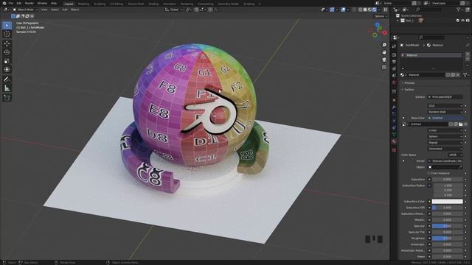Open the Window menu
The image size is (472, 265).
point(42,3)
